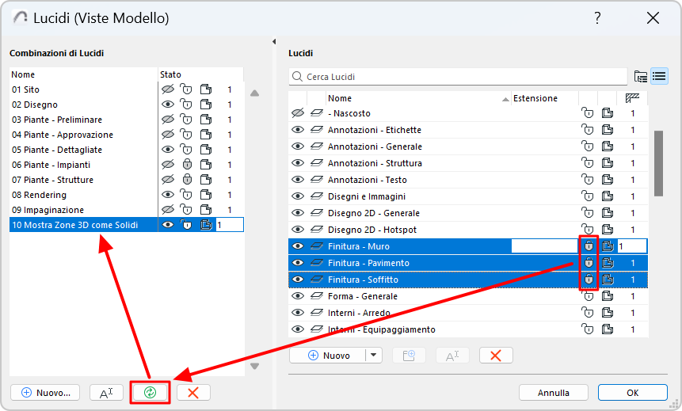682x411 pixels.
Task: Click the green update layer combination icon
Action: [x=150, y=392]
